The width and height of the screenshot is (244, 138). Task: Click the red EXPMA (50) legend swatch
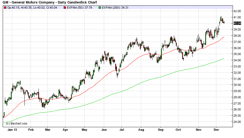65,8
